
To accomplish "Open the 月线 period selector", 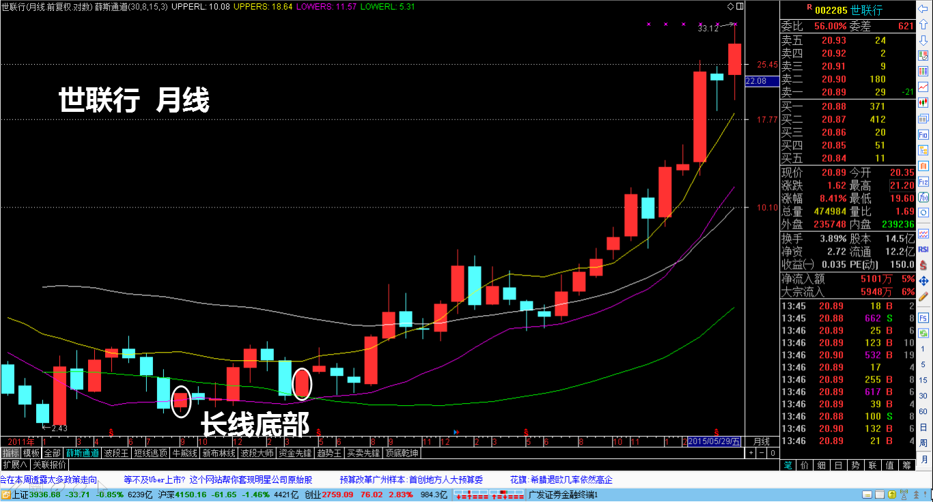I will pos(762,442).
